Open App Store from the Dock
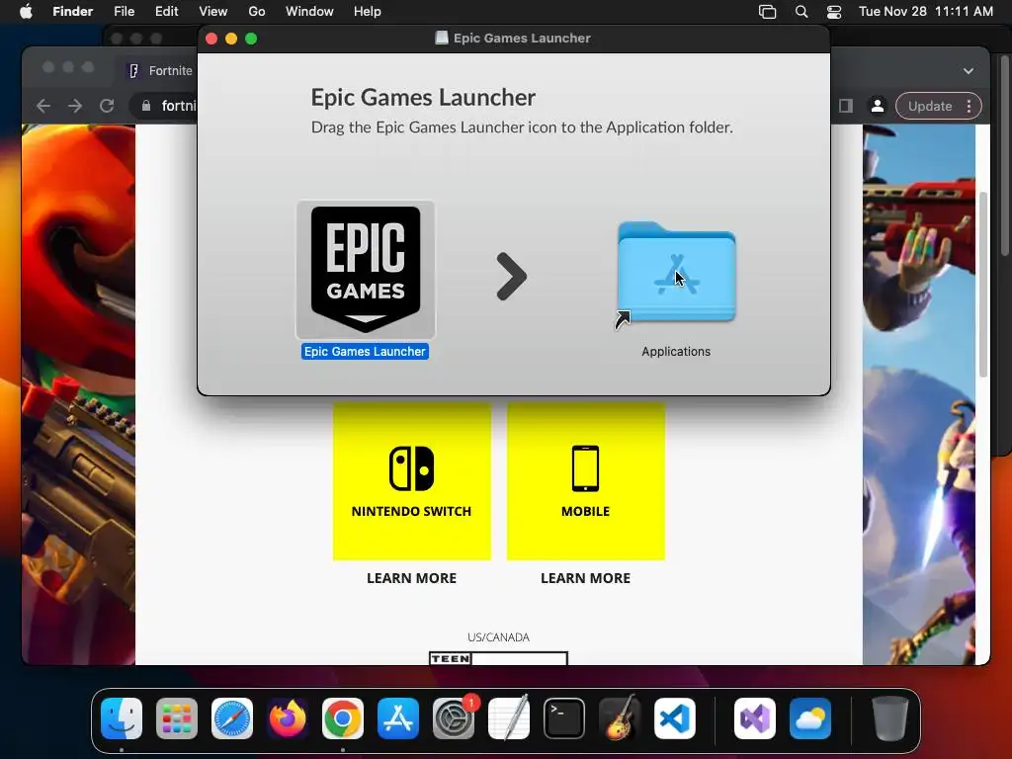1012x759 pixels. 398,718
